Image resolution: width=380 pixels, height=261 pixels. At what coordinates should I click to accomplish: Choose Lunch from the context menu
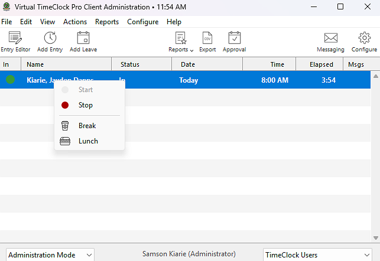click(89, 141)
